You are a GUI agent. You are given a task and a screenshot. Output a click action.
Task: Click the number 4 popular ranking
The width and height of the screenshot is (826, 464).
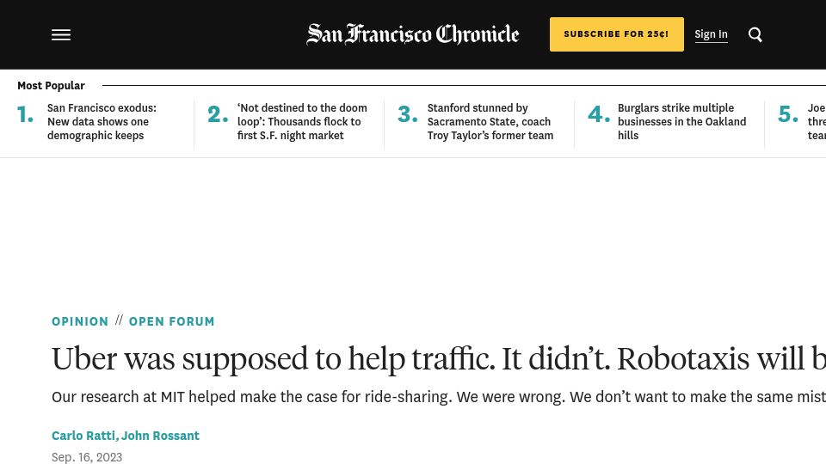coord(599,114)
